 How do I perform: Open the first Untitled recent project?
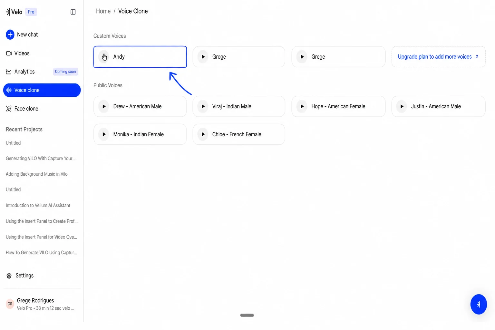pyautogui.click(x=13, y=143)
